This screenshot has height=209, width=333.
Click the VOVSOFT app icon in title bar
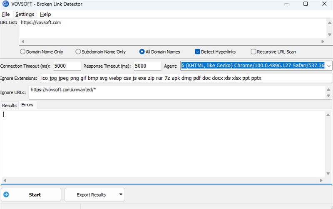click(x=6, y=4)
